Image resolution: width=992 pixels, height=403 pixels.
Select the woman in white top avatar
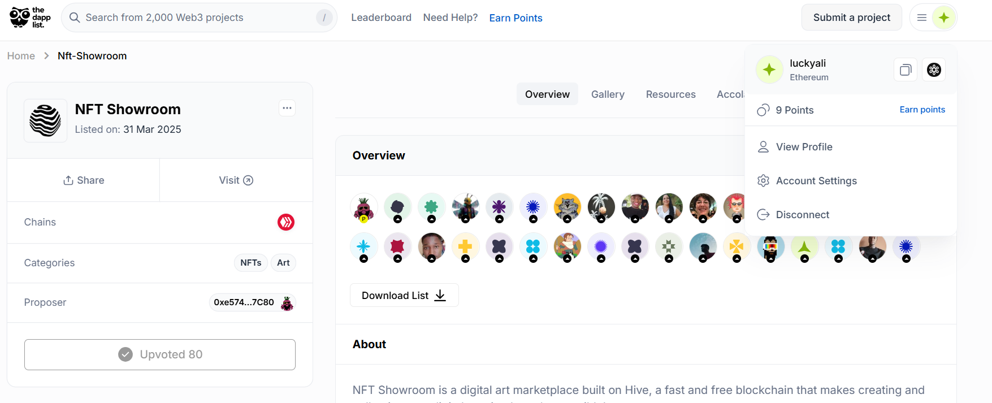669,207
